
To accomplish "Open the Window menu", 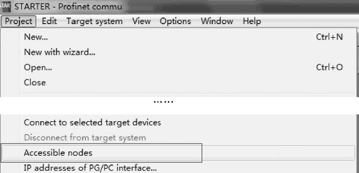I will 217,22.
